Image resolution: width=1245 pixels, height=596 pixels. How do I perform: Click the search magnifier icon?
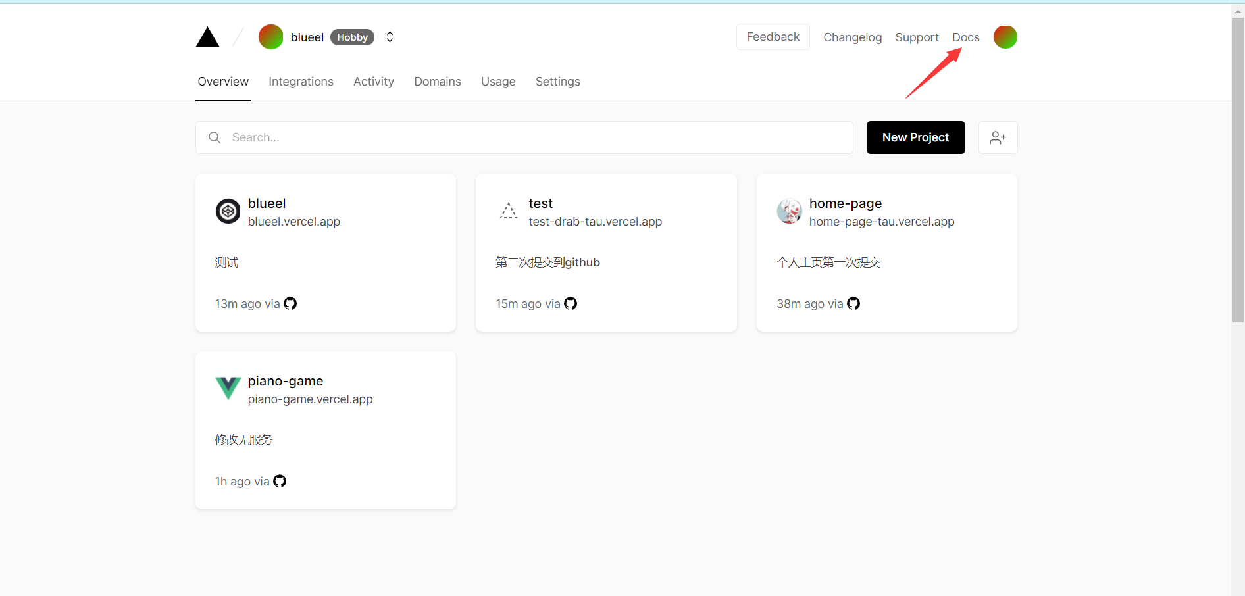pos(215,137)
